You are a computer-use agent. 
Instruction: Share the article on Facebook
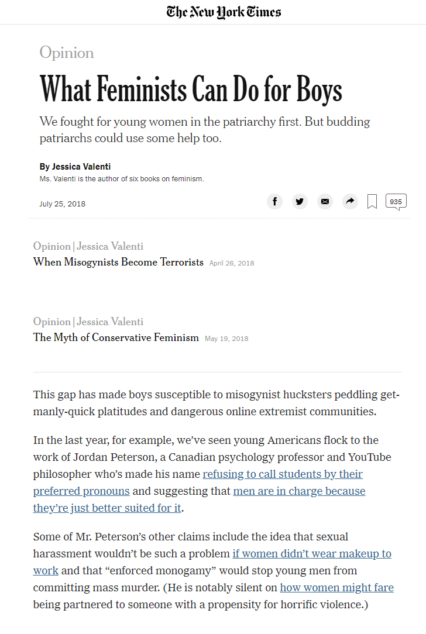point(274,201)
